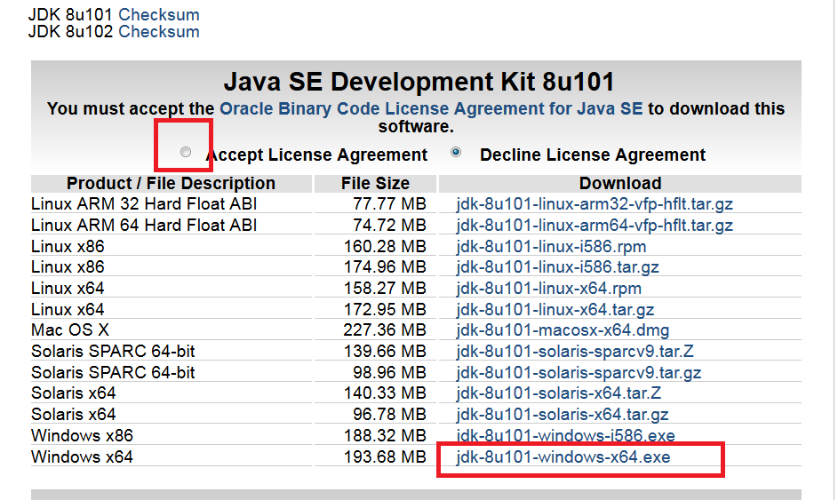Viewport: 838px width, 500px height.
Task: Click the 227.36 MB file size
Action: pyautogui.click(x=385, y=329)
